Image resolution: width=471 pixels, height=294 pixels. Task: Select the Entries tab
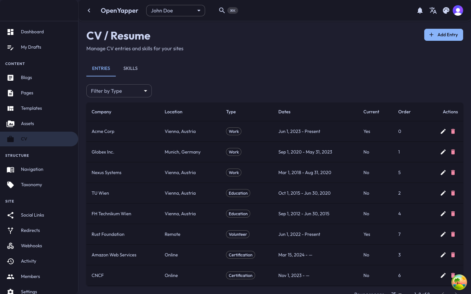(x=101, y=68)
